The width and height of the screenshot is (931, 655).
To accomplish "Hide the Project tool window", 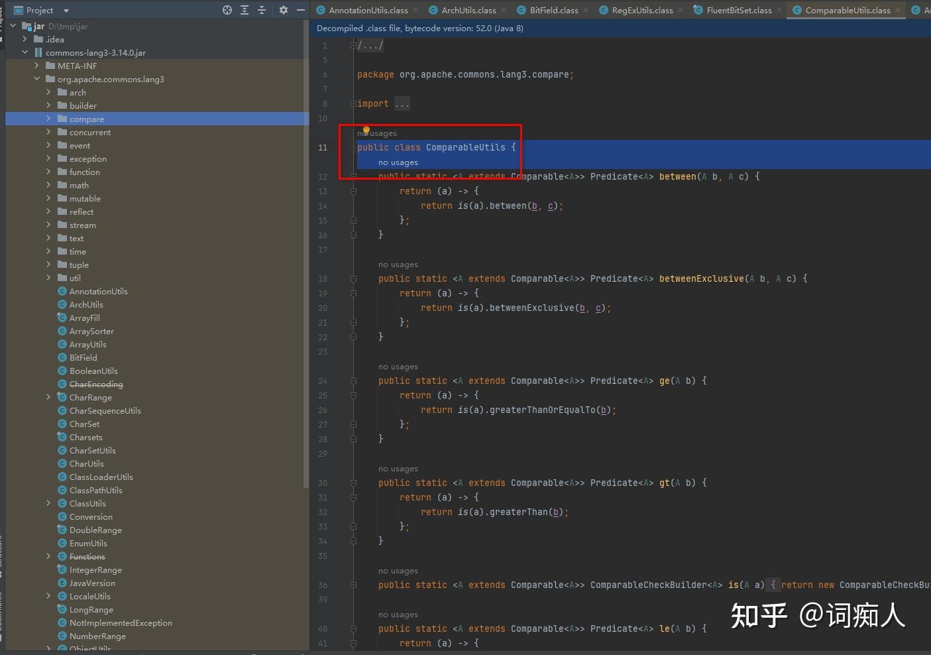I will 301,10.
